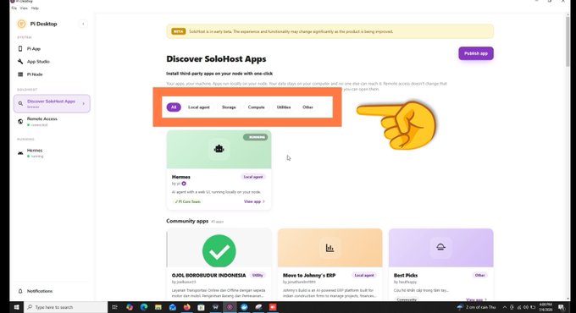Filter apps by Local agent
The image size is (576, 313).
click(199, 107)
